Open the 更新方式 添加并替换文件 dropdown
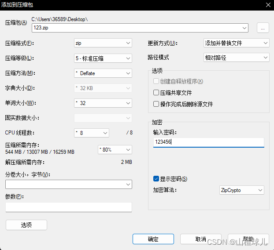The width and height of the screenshot is (274, 250). 236,43
